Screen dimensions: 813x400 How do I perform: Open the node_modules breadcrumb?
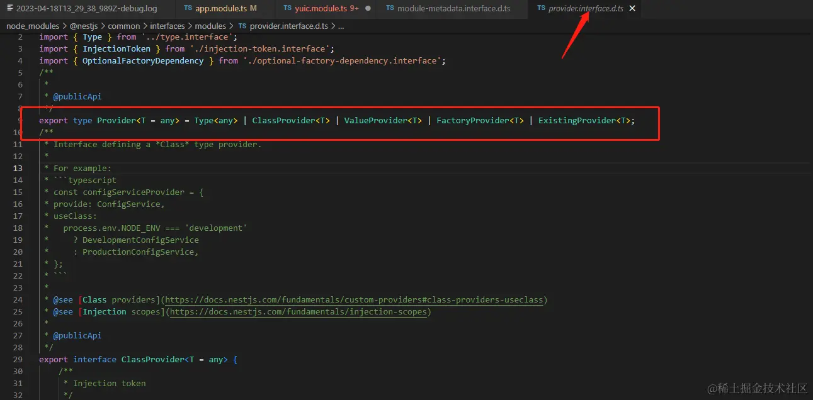(33, 26)
